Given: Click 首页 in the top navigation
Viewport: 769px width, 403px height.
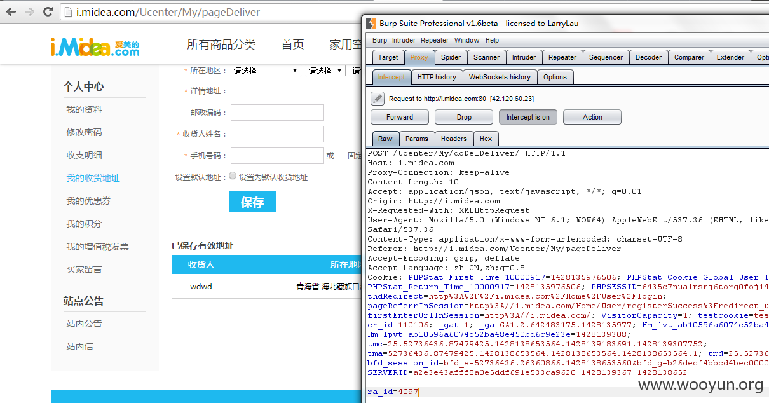Looking at the screenshot, I should pyautogui.click(x=292, y=44).
